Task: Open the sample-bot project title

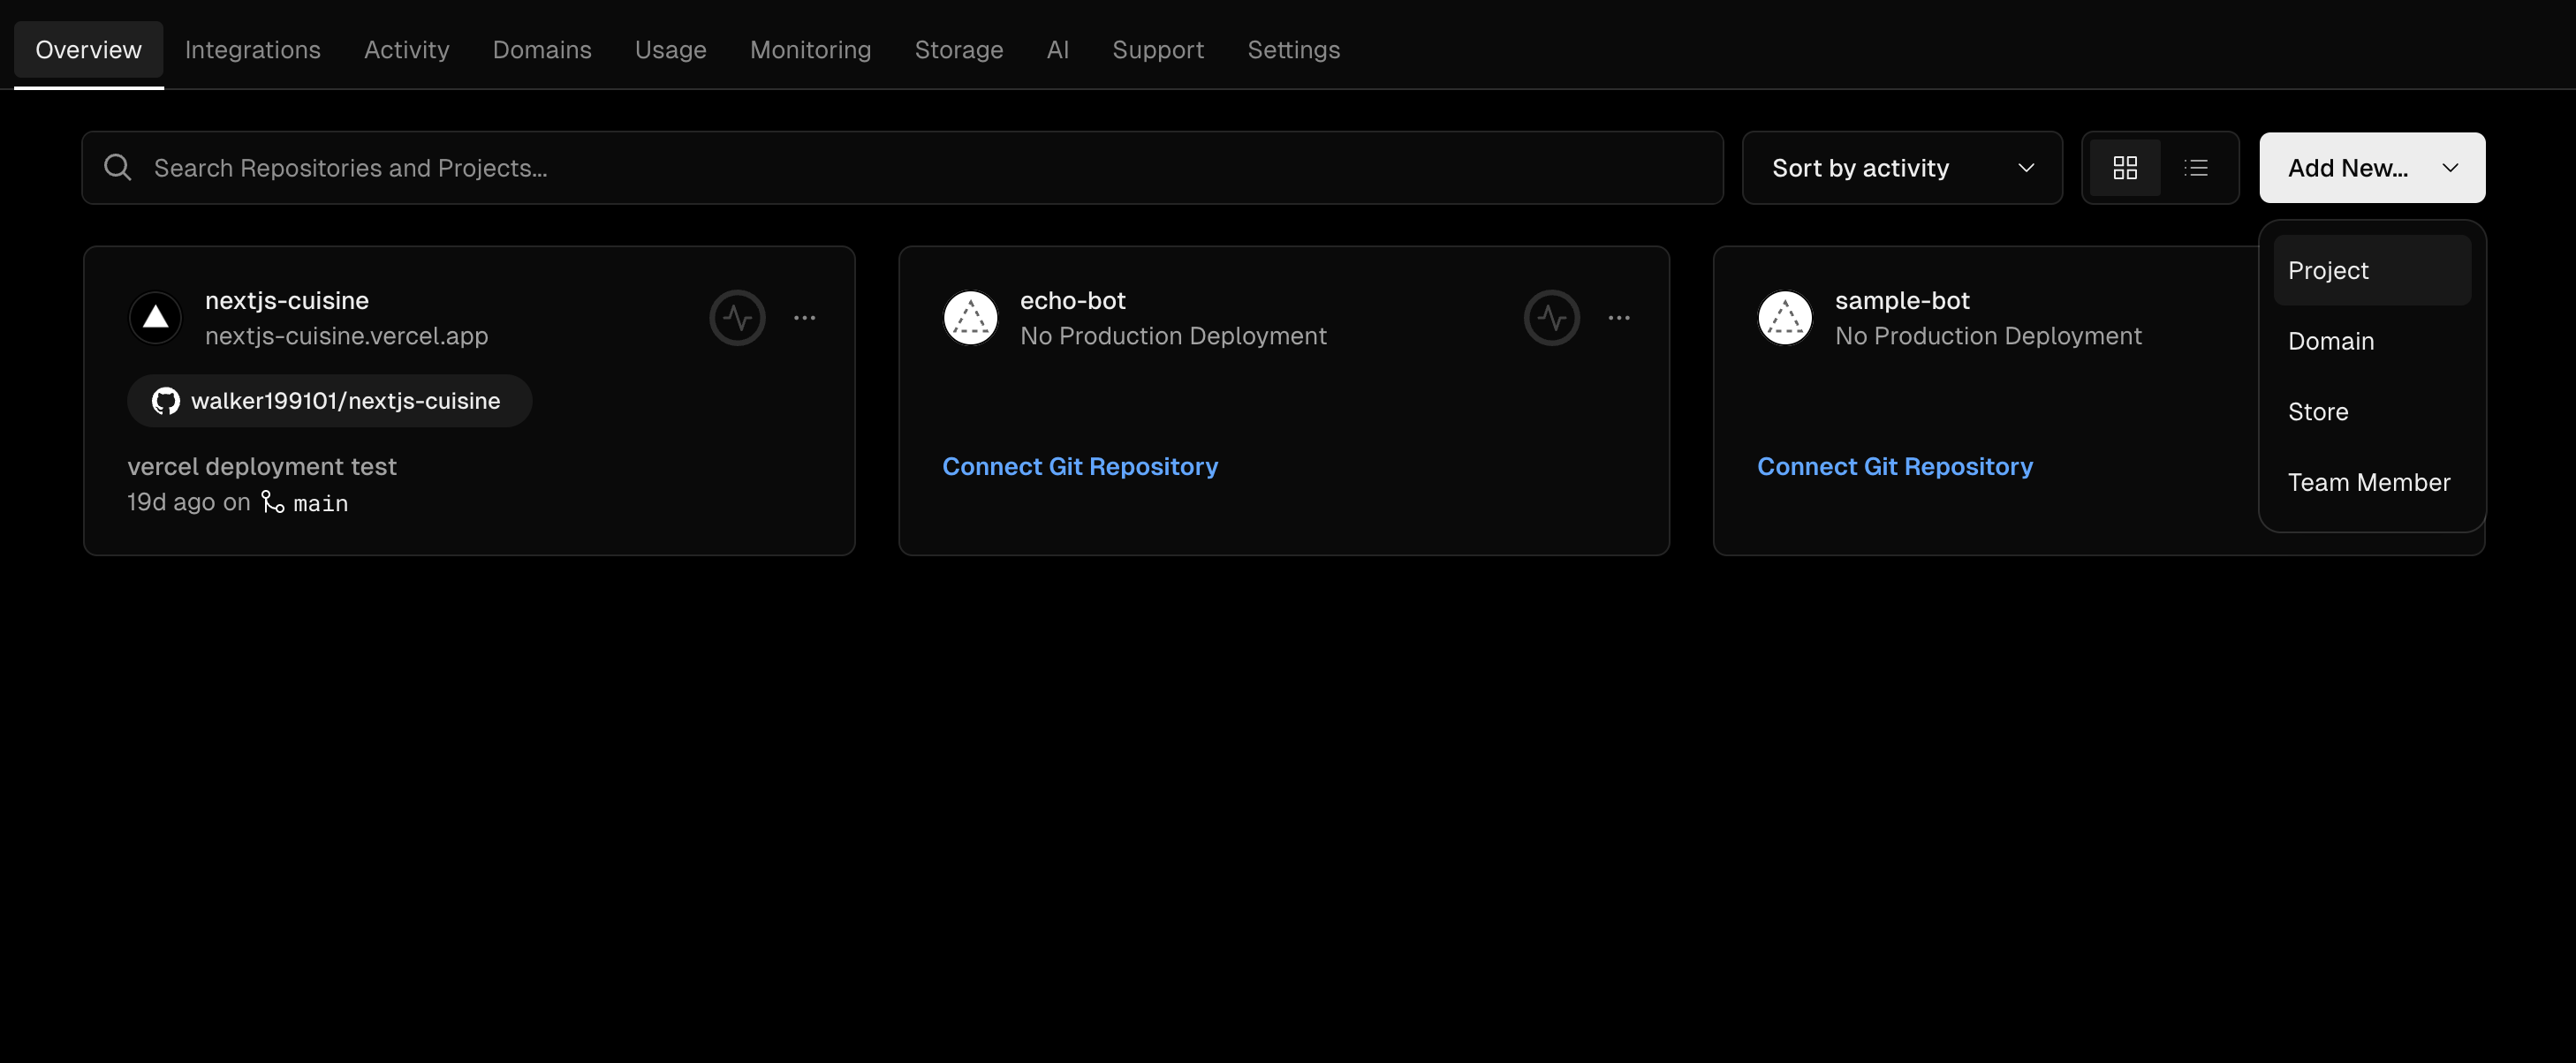Action: tap(1902, 299)
